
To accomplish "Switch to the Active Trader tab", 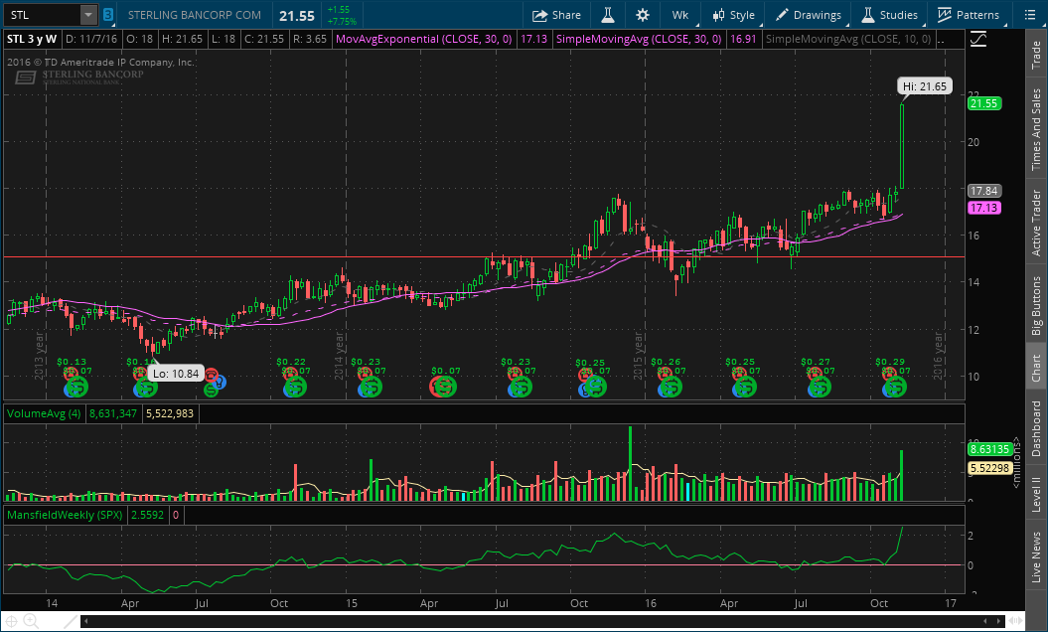I will (1036, 224).
